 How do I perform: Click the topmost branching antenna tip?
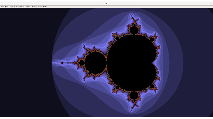pos(131,14)
